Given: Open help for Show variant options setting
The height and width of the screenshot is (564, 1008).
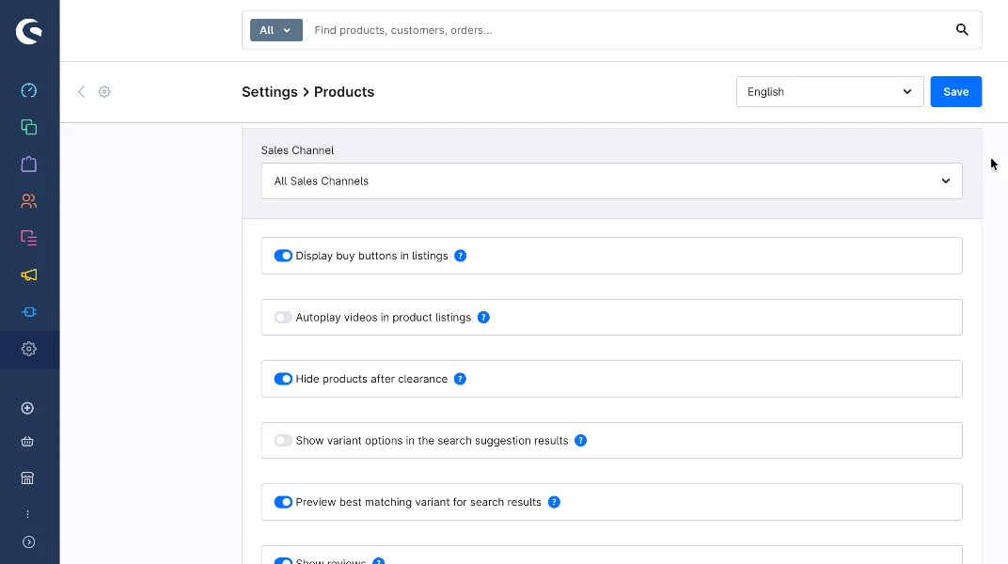Looking at the screenshot, I should click(x=580, y=441).
